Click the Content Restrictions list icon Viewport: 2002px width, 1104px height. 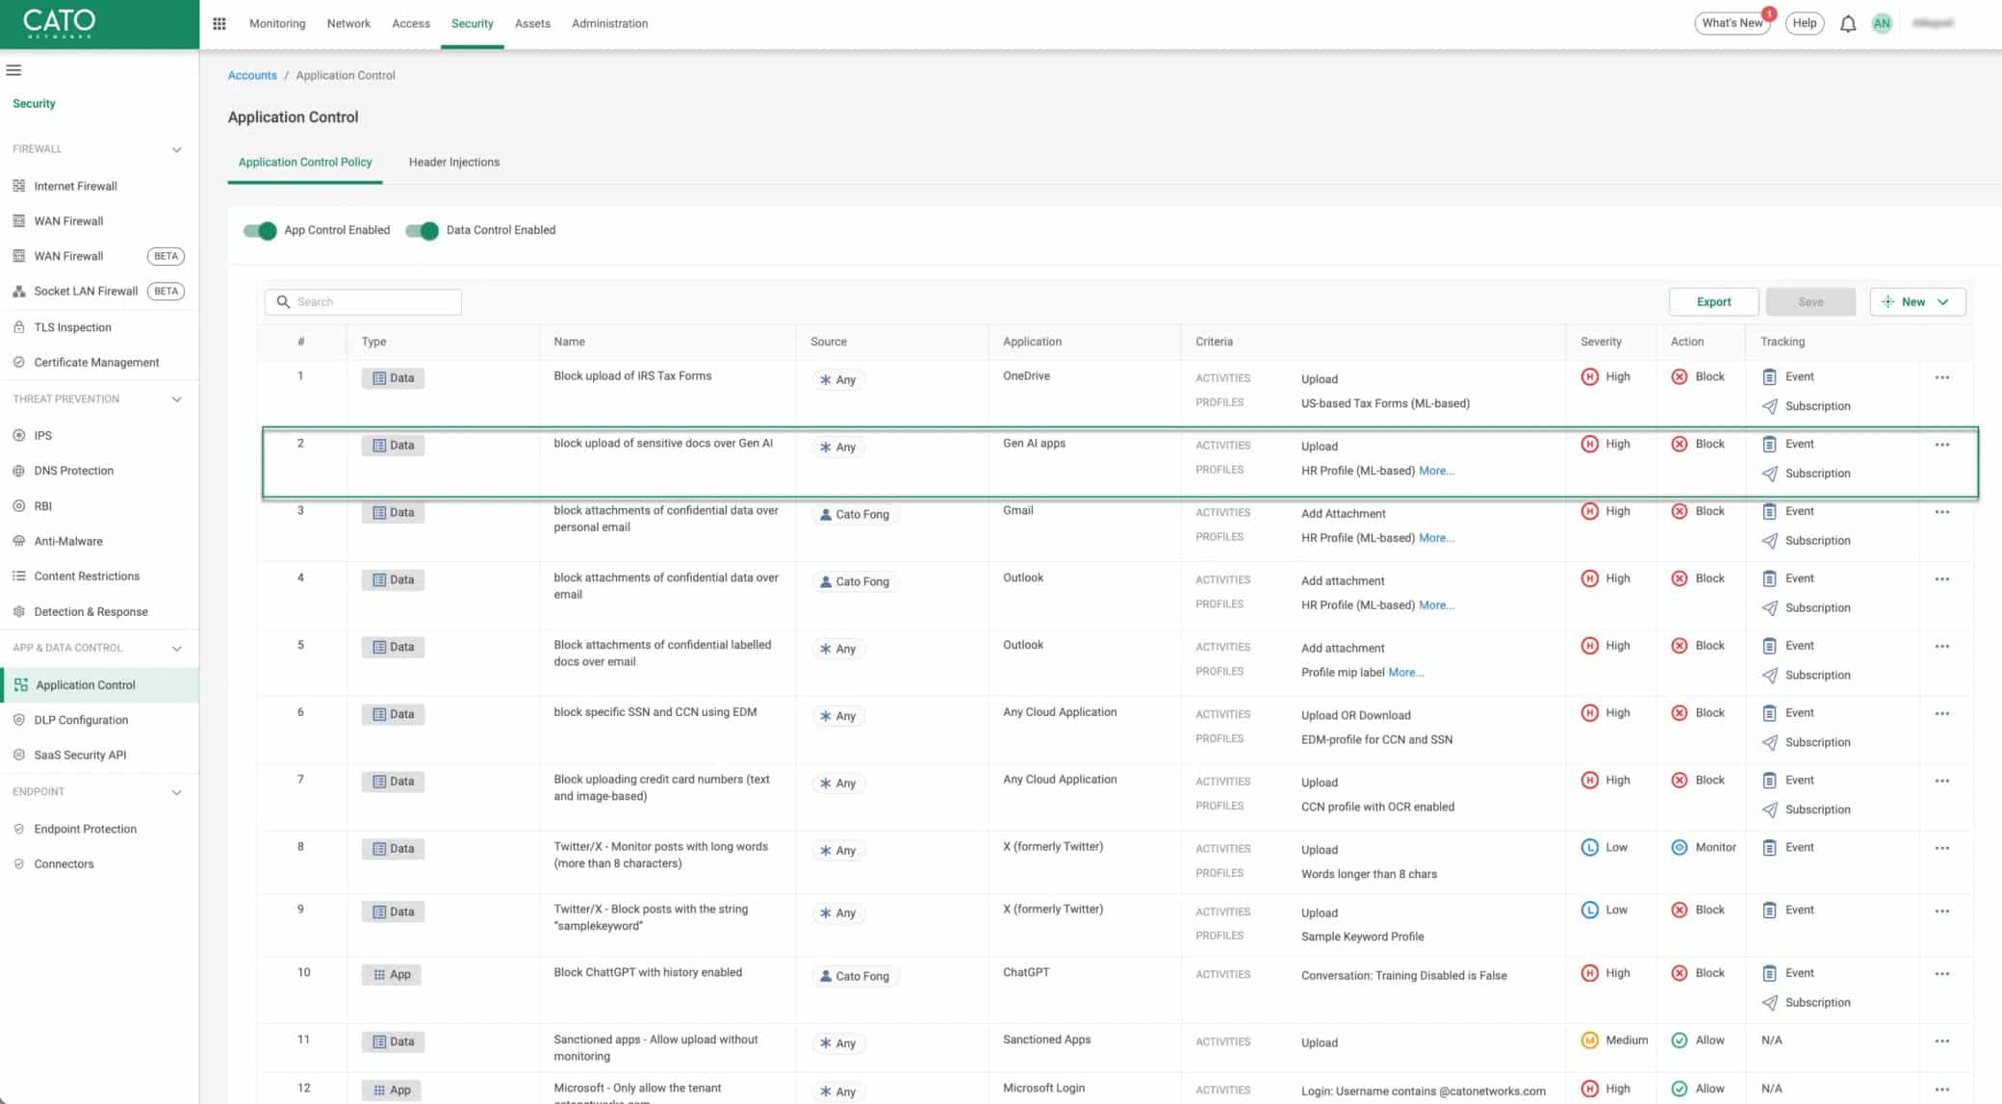point(19,576)
